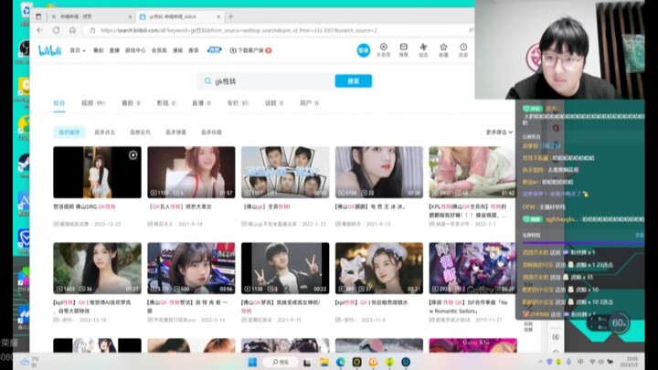Open the 下载客户端 link
The height and width of the screenshot is (370, 658).
click(249, 50)
